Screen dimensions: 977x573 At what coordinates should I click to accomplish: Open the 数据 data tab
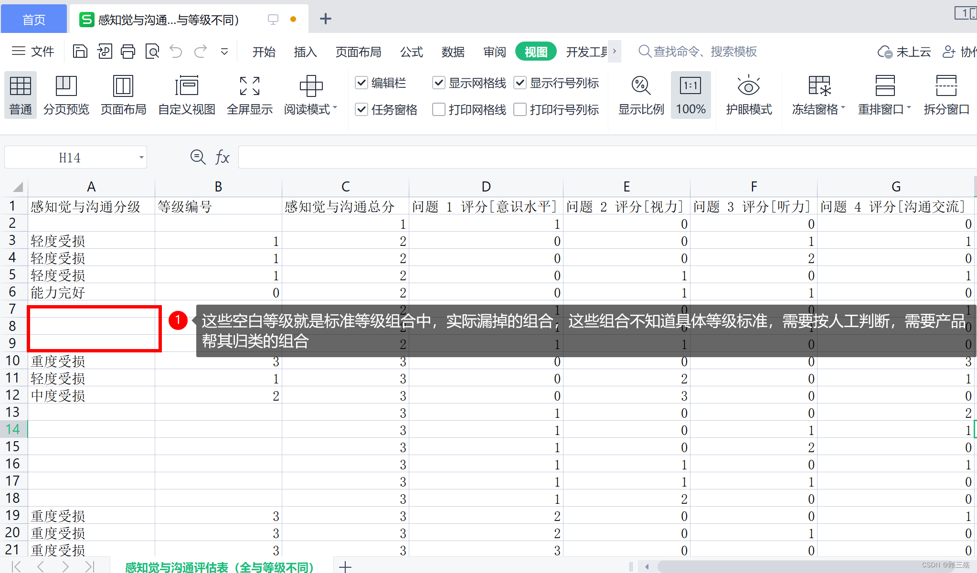tap(453, 52)
